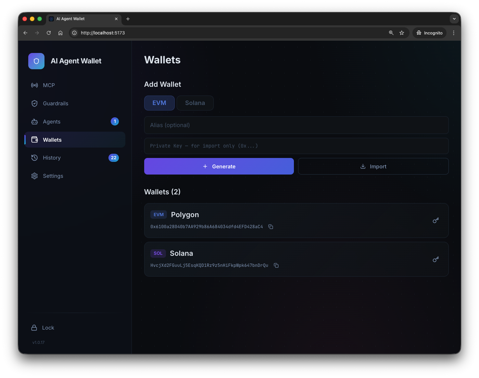The width and height of the screenshot is (479, 378).
Task: Reload the page in the browser
Action: pos(49,33)
